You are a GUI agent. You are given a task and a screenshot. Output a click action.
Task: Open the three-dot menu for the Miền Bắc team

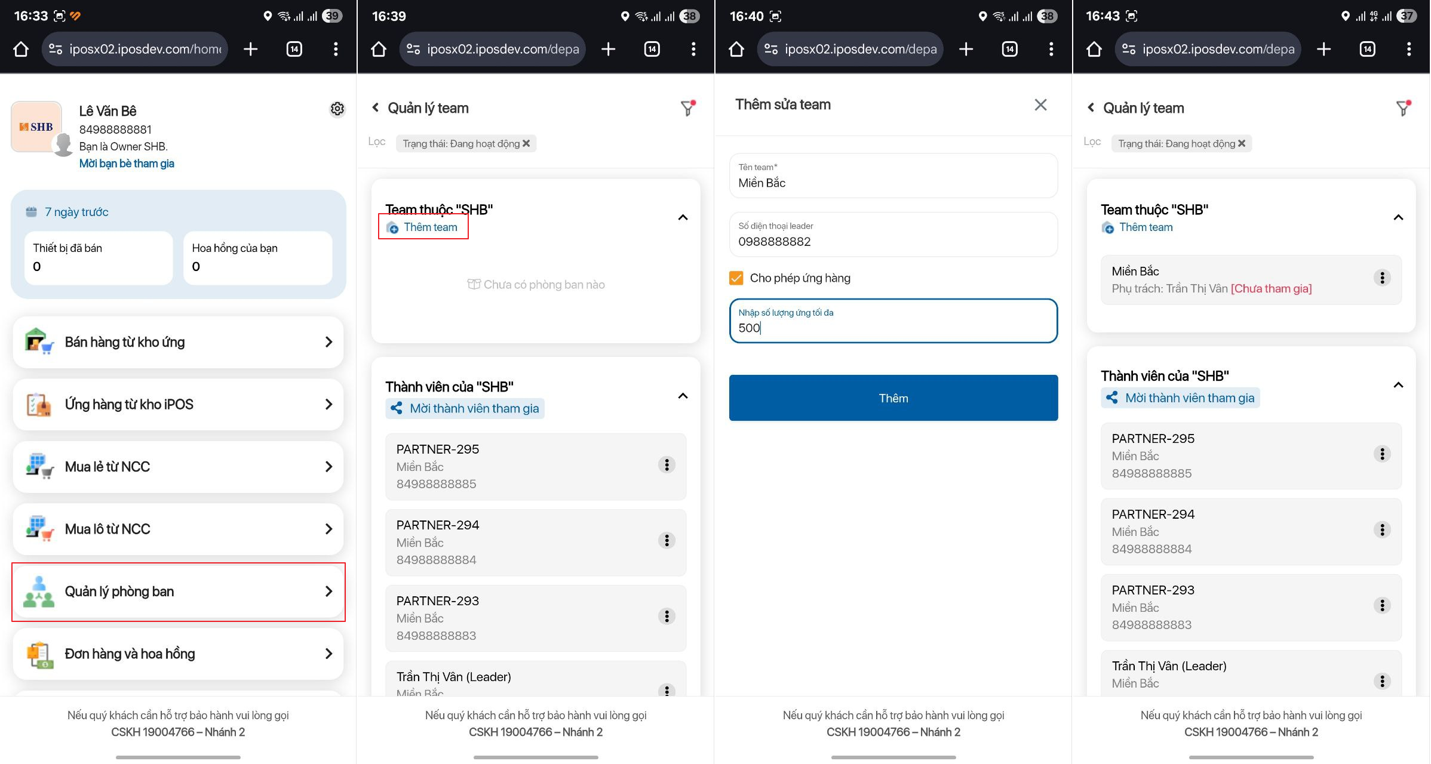tap(1382, 278)
